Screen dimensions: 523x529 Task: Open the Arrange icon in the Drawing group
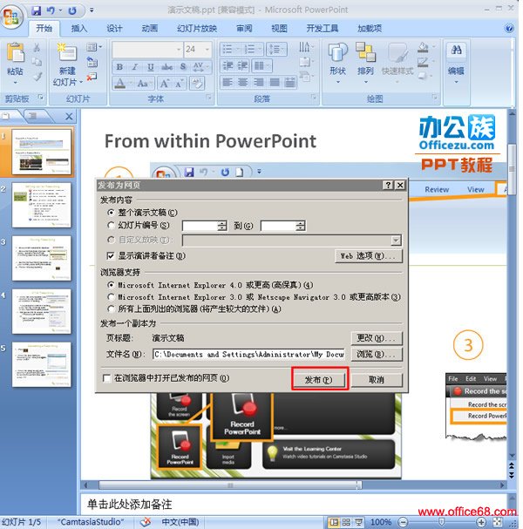point(365,52)
